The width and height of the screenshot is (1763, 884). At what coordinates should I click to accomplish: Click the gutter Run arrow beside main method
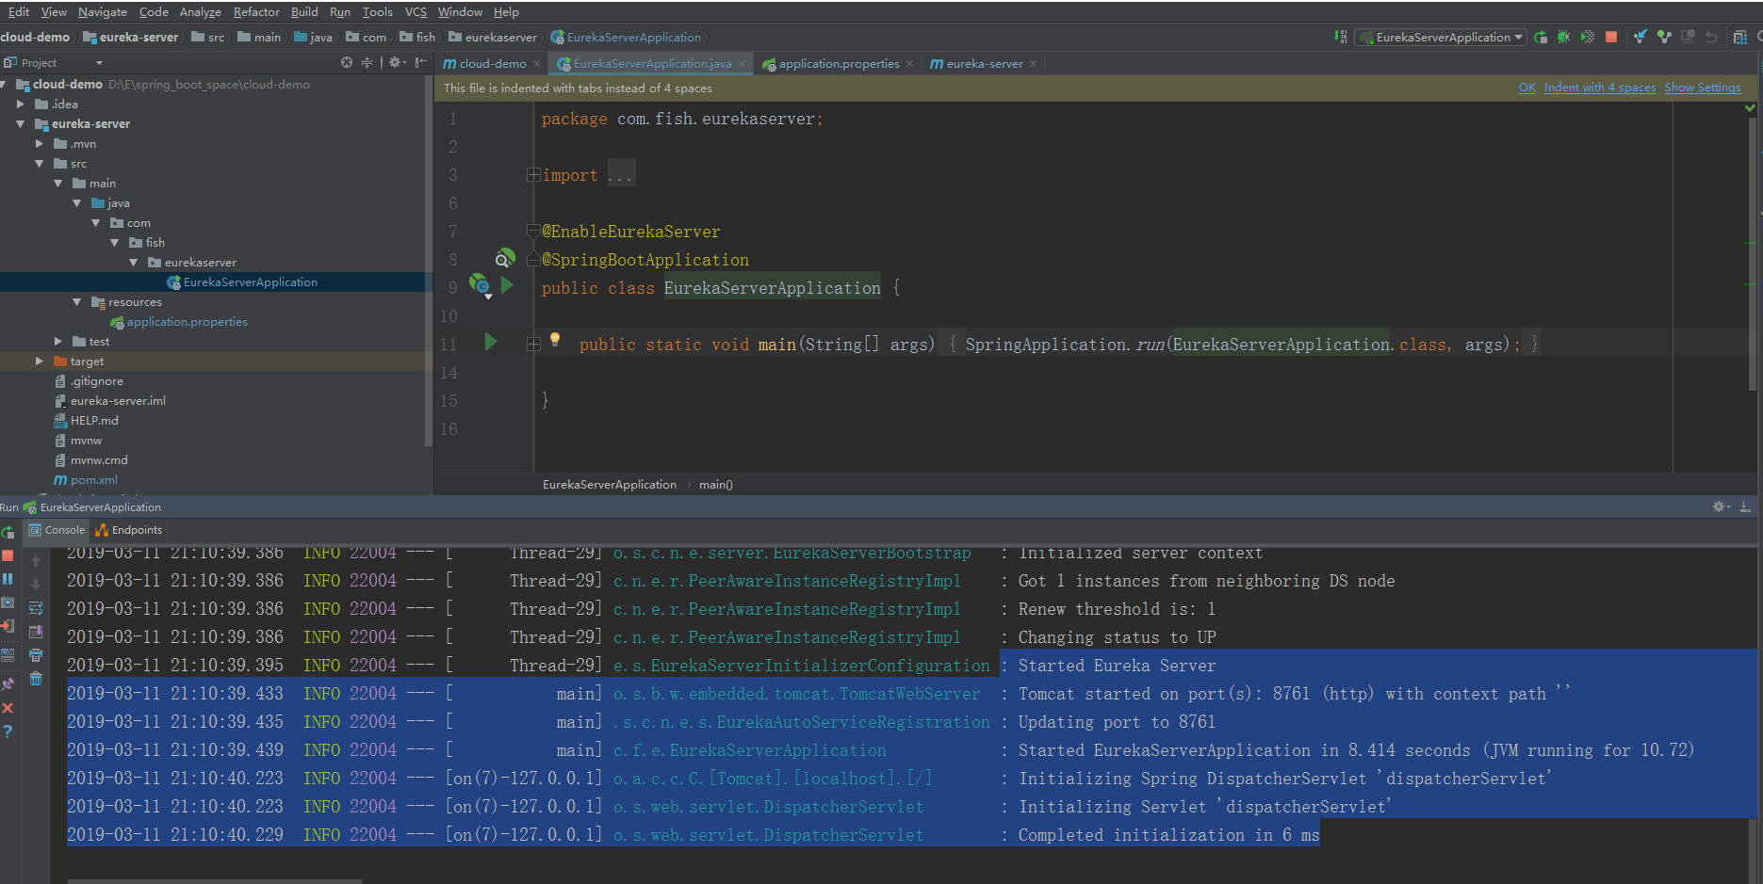tap(491, 342)
